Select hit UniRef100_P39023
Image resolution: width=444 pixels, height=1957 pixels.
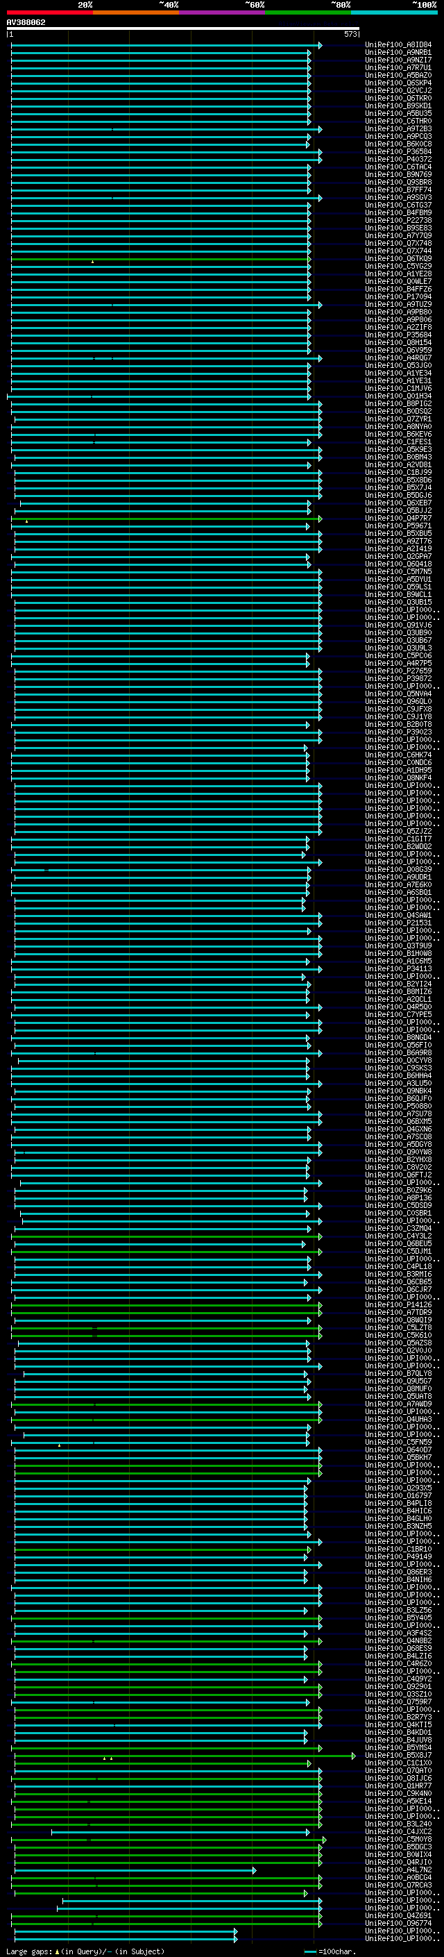398,732
